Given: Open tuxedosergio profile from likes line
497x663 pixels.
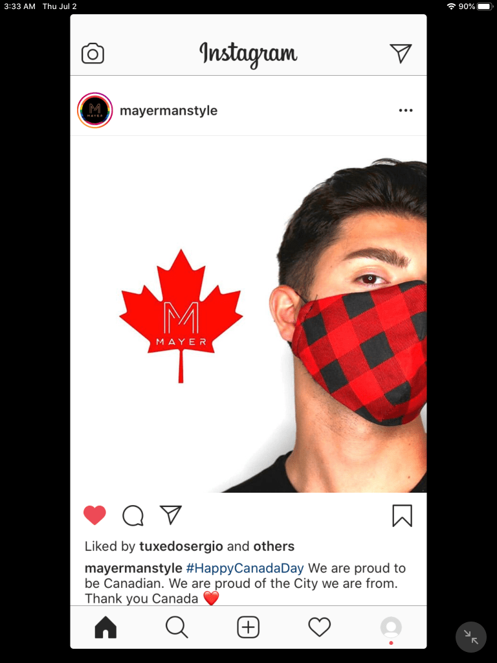Looking at the screenshot, I should tap(181, 546).
